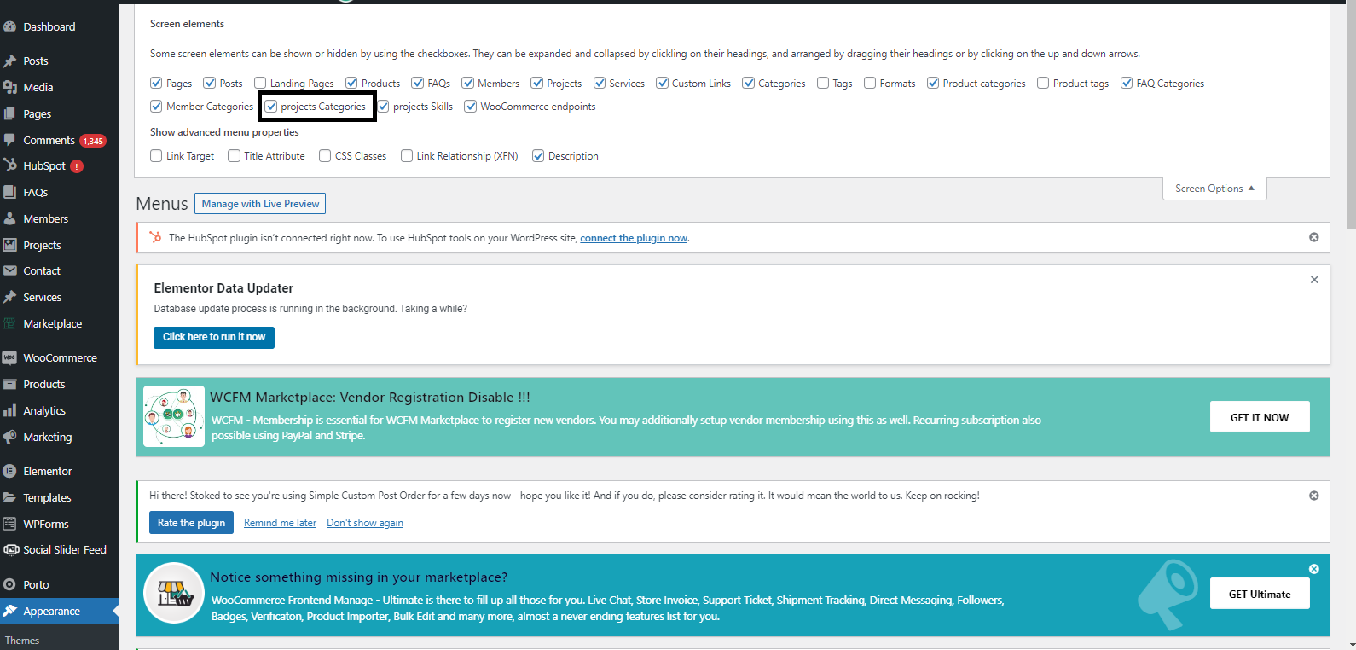Click the Porto theme icon in sidebar

10,584
